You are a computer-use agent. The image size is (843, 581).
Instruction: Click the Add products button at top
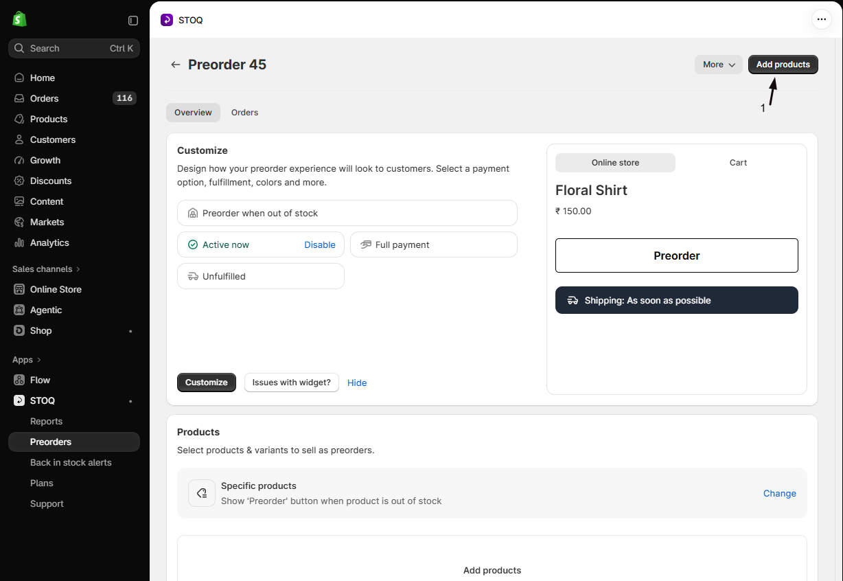coord(783,65)
